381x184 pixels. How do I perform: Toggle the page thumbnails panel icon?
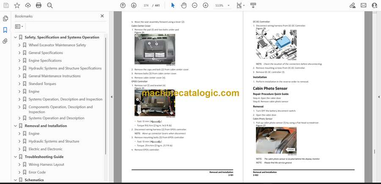point(5,19)
